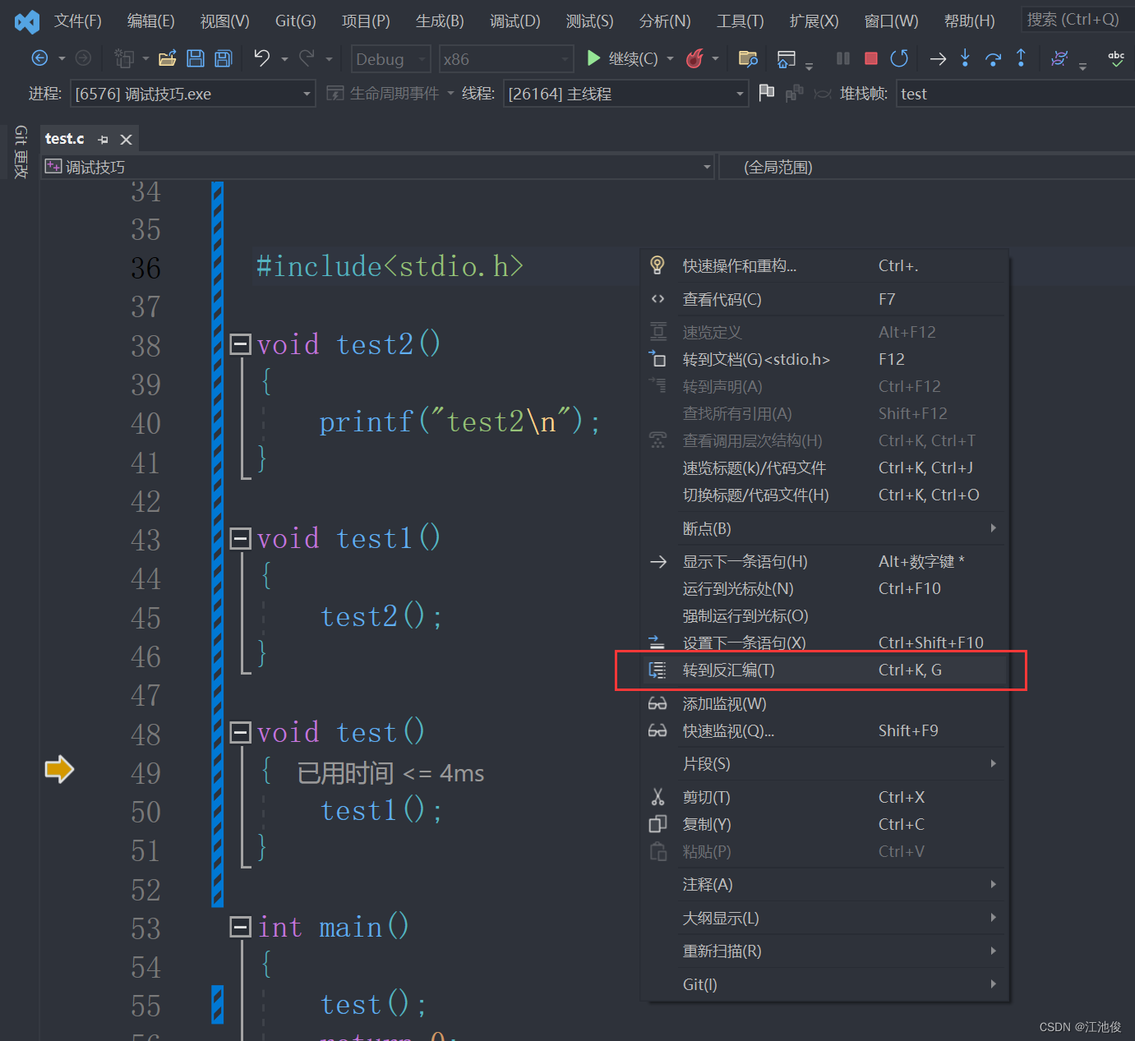This screenshot has height=1041, width=1135.
Task: Open the 工具(T) menu
Action: point(740,21)
